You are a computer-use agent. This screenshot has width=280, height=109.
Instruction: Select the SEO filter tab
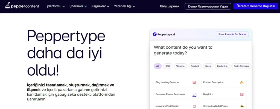click(168, 66)
